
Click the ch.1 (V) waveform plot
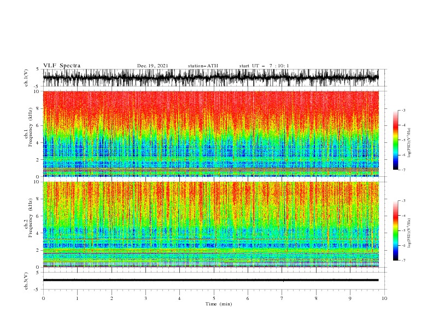click(x=210, y=78)
